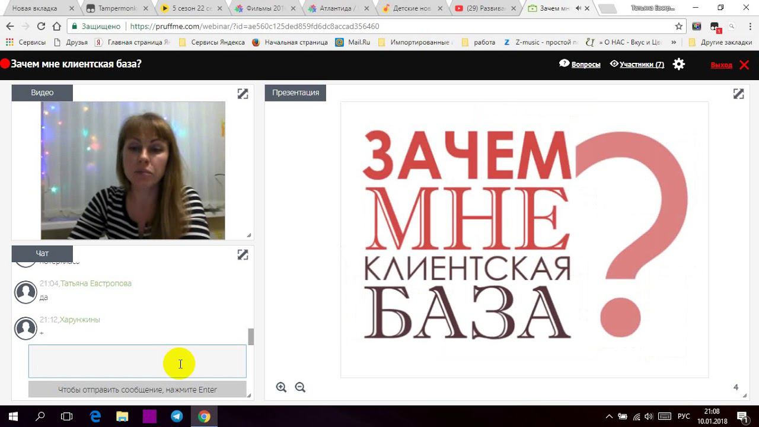Expand the Презентация panel to fullscreen
This screenshot has width=759, height=427.
coord(738,93)
